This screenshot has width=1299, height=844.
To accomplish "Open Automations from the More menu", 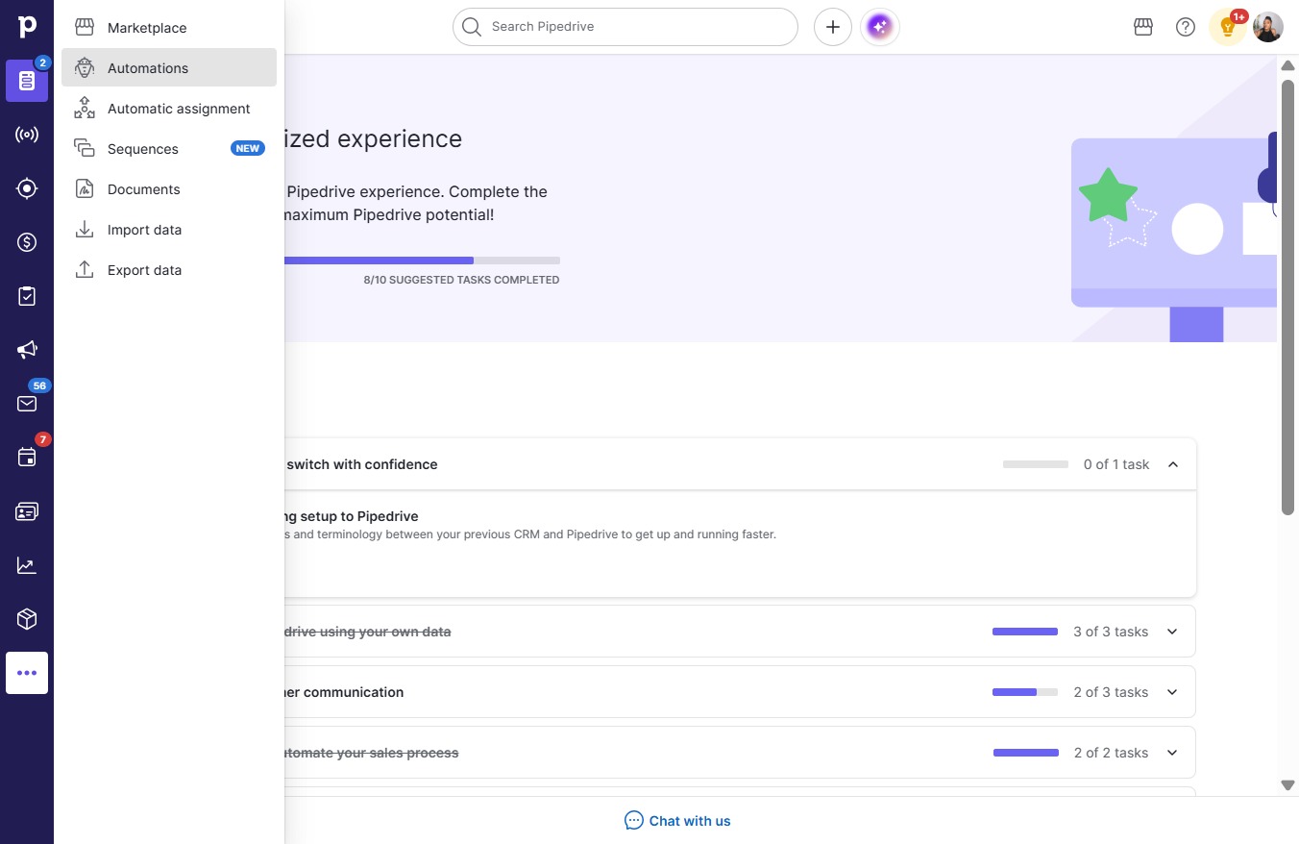I will coord(169,68).
